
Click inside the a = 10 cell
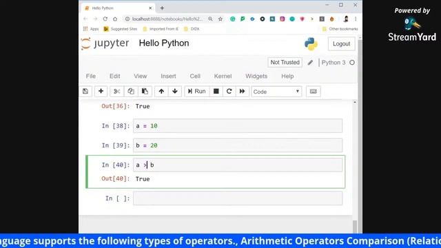pos(238,126)
